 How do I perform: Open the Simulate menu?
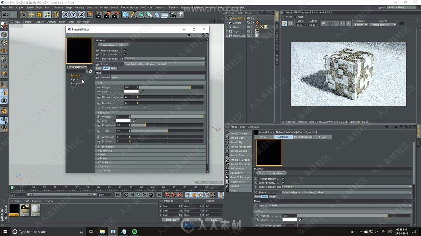tap(92, 7)
